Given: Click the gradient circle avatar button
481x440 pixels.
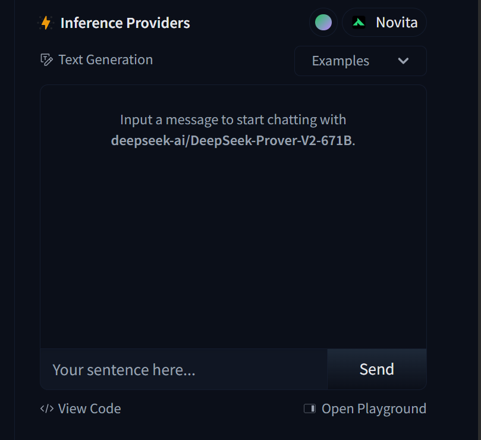Looking at the screenshot, I should [323, 23].
